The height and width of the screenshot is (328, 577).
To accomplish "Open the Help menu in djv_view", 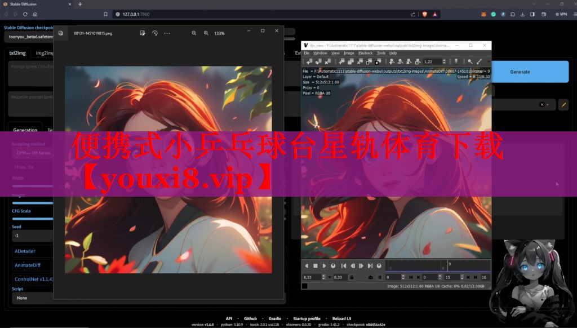I will [393, 53].
